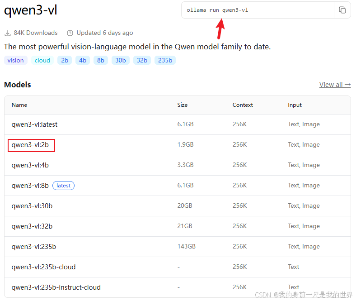Viewport: 356px width, 301px height.
Task: Click Text, Image in the qwen3-vl:30b row
Action: [x=304, y=206]
